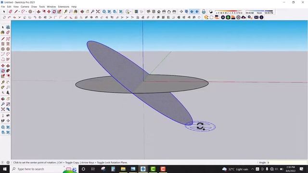Open the File menu
This screenshot has height=173, width=308.
tap(3, 7)
